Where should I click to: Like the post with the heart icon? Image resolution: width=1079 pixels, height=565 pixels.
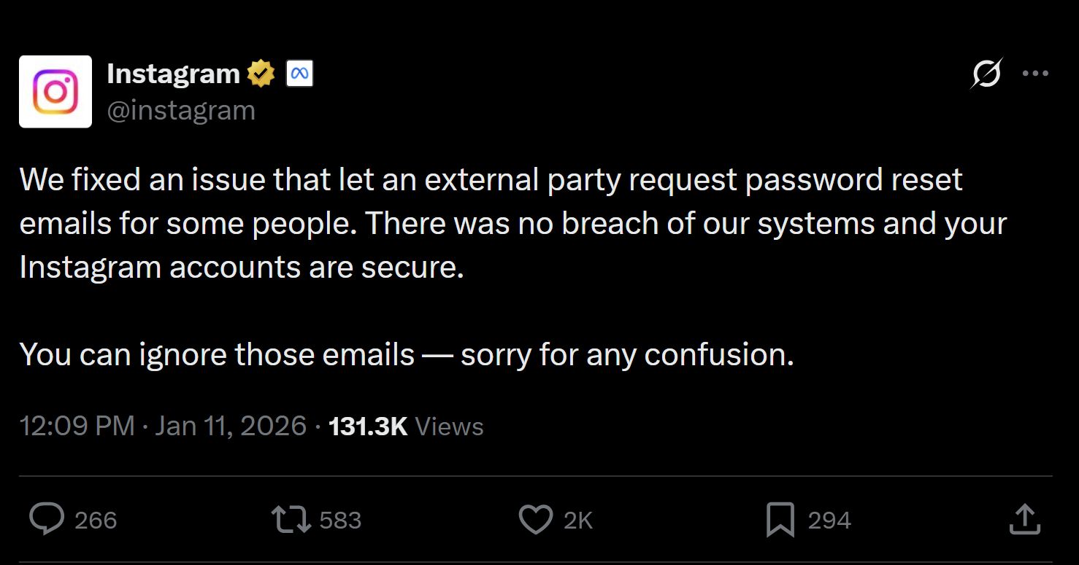[535, 520]
